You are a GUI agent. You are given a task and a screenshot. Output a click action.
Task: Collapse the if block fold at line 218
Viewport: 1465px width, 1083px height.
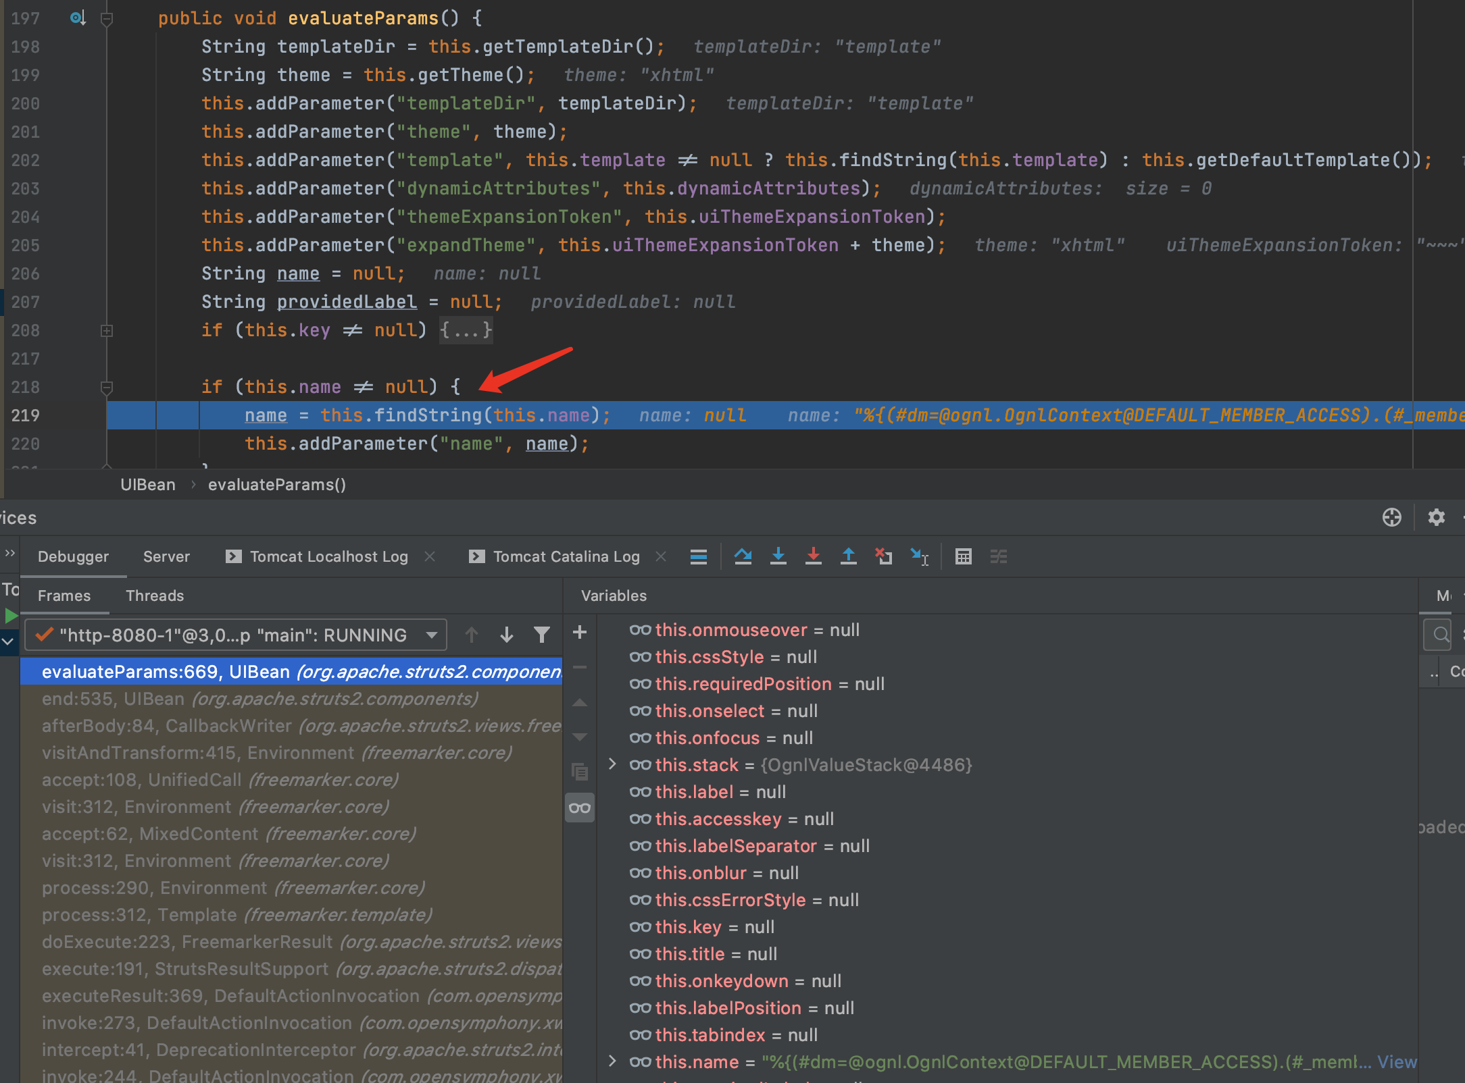coord(106,388)
